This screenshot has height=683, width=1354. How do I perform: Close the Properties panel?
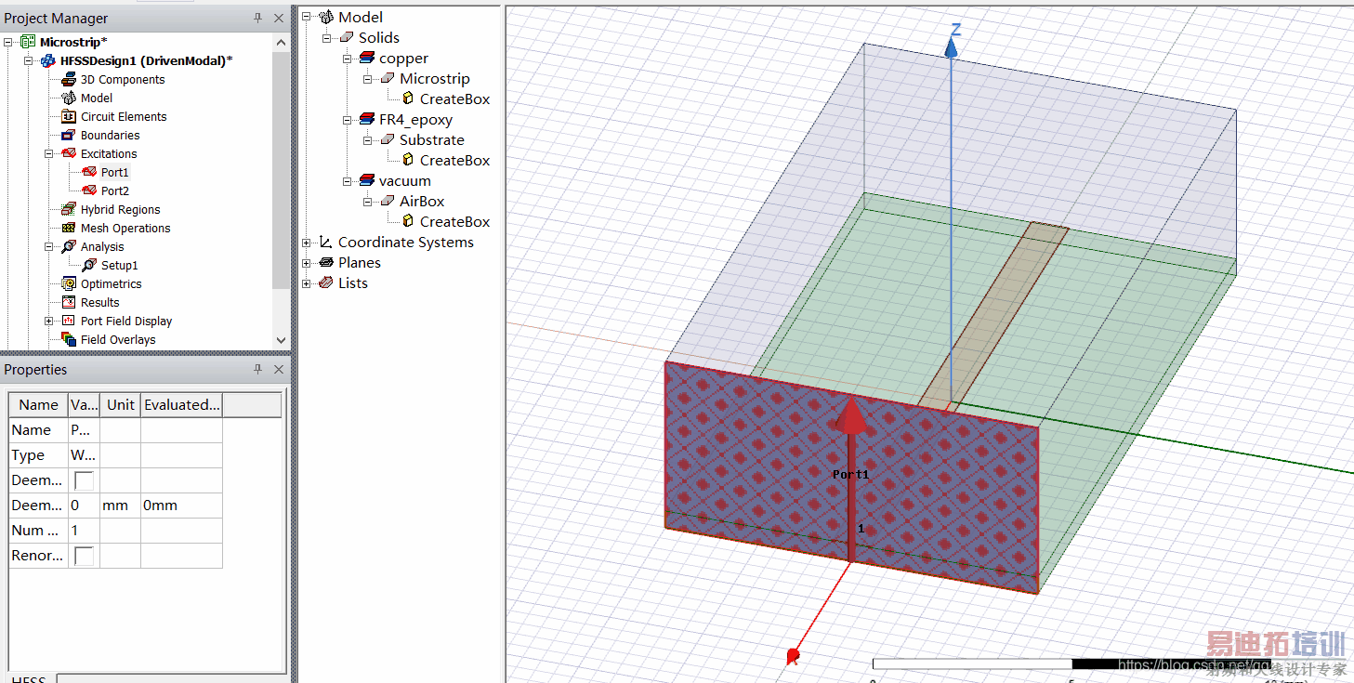(x=279, y=370)
